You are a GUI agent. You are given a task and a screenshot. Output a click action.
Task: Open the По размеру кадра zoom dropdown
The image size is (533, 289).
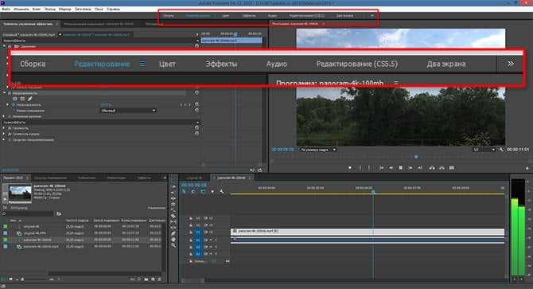click(x=318, y=150)
